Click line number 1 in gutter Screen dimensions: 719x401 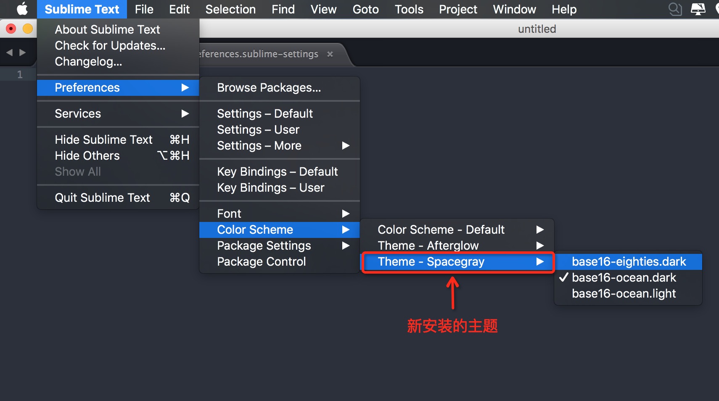[20, 75]
